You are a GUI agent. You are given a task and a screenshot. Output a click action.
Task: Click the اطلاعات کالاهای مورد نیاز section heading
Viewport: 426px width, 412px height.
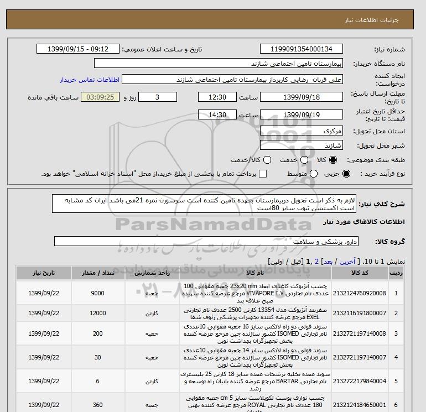[x=364, y=222]
